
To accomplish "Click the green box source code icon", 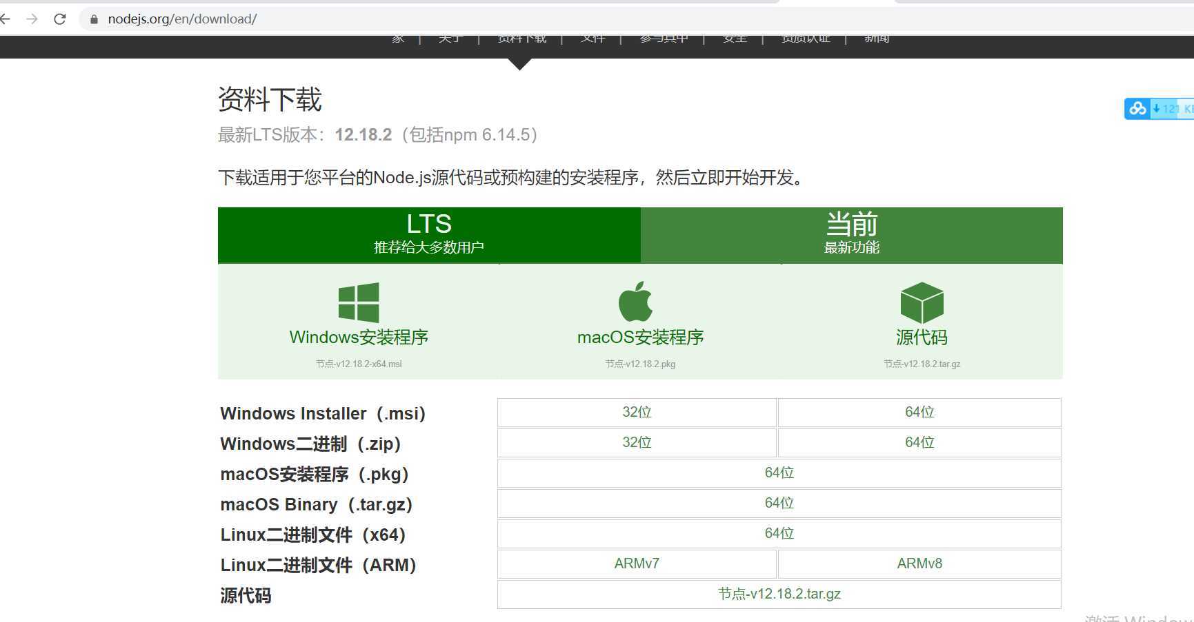I will tap(922, 302).
